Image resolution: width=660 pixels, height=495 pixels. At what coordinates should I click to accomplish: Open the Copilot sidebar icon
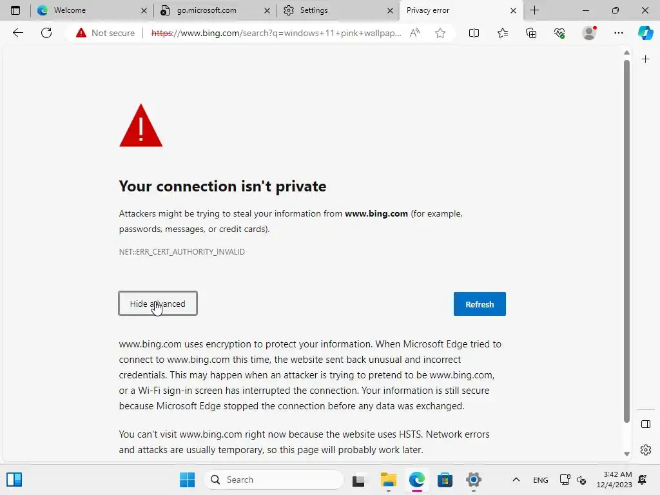click(645, 33)
